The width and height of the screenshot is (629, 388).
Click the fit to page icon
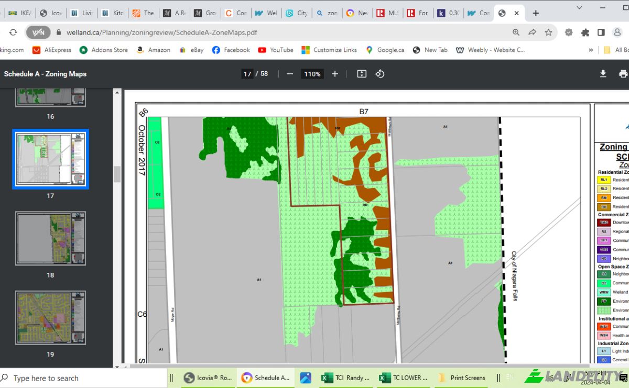pos(362,74)
